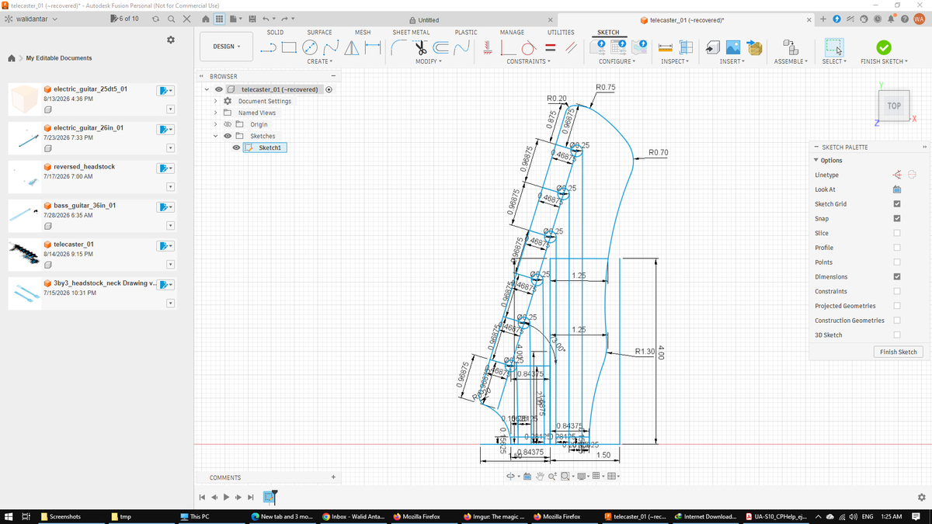
Task: Switch to the SHEET METAL tab
Action: [x=411, y=33]
